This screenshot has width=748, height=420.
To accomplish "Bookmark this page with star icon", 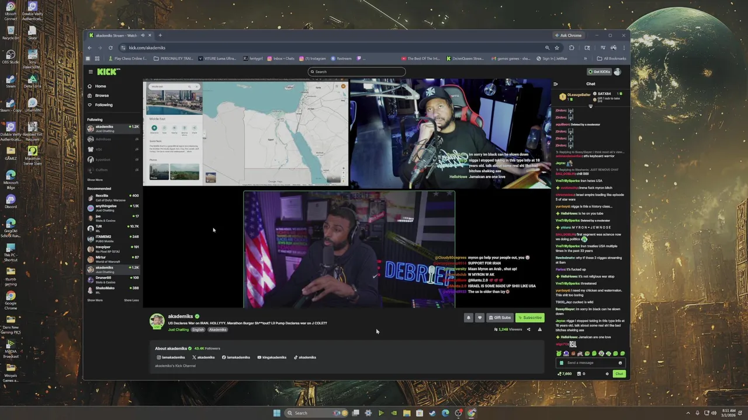I will 557,48.
